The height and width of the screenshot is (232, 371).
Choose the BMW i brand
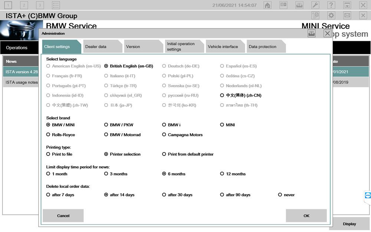click(x=171, y=125)
